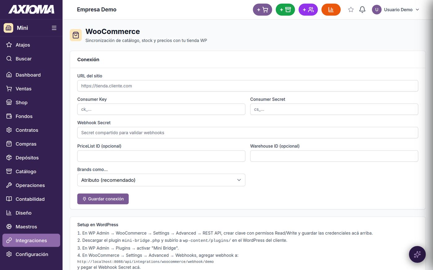Open the AI assistant sparkle button
This screenshot has width=433, height=270.
[x=417, y=254]
